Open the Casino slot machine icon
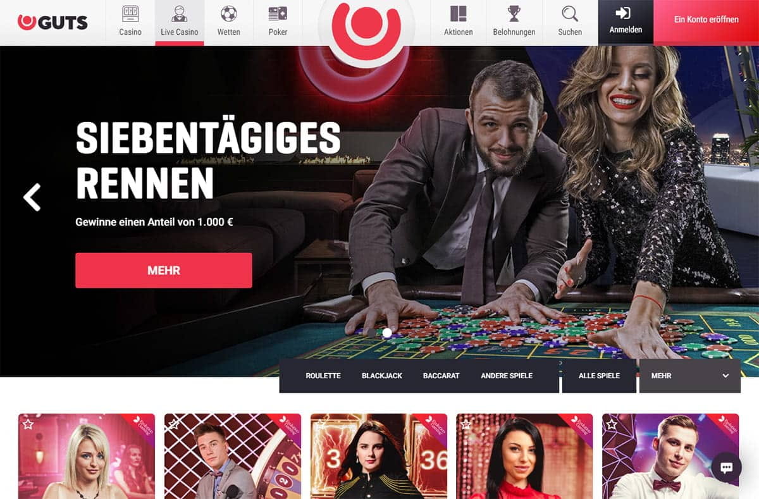Viewport: 759px width, 499px height. pos(130,14)
